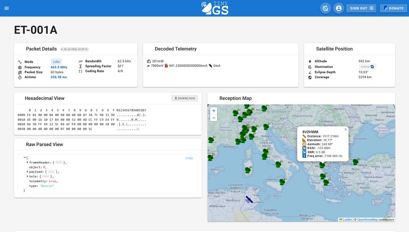Select the station marker near Sakarya

point(355,162)
